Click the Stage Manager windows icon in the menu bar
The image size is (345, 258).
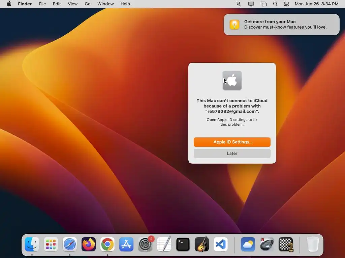point(263,4)
